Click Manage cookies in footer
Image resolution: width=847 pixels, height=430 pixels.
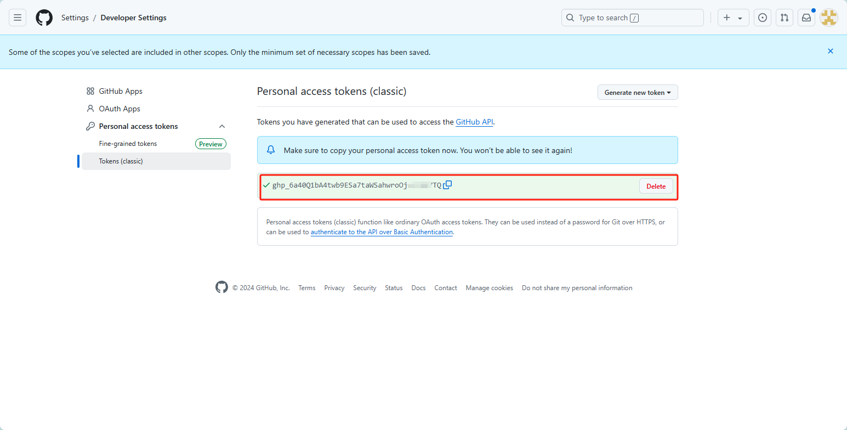[x=490, y=288]
